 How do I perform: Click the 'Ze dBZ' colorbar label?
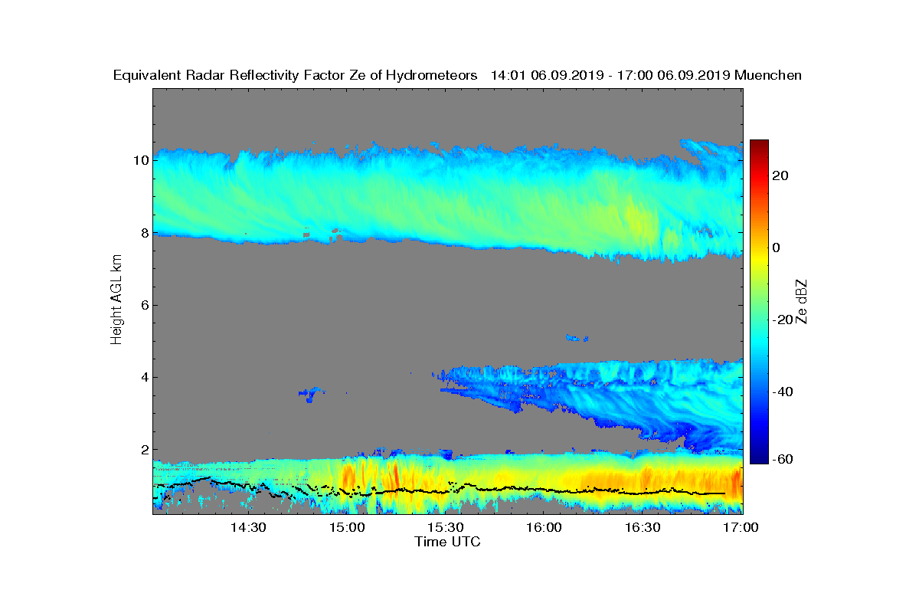(x=802, y=301)
